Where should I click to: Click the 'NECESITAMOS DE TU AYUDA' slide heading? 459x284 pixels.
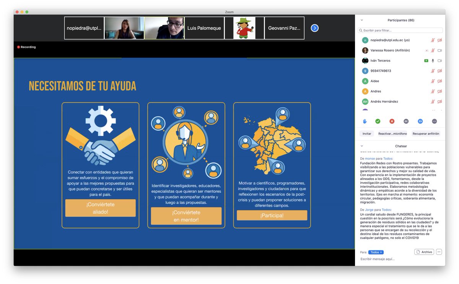pos(82,86)
